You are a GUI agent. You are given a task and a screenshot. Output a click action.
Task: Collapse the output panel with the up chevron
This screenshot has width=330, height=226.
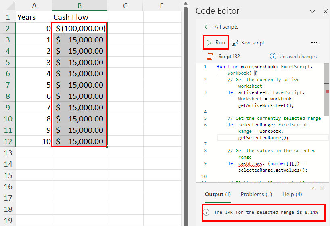tap(314, 188)
